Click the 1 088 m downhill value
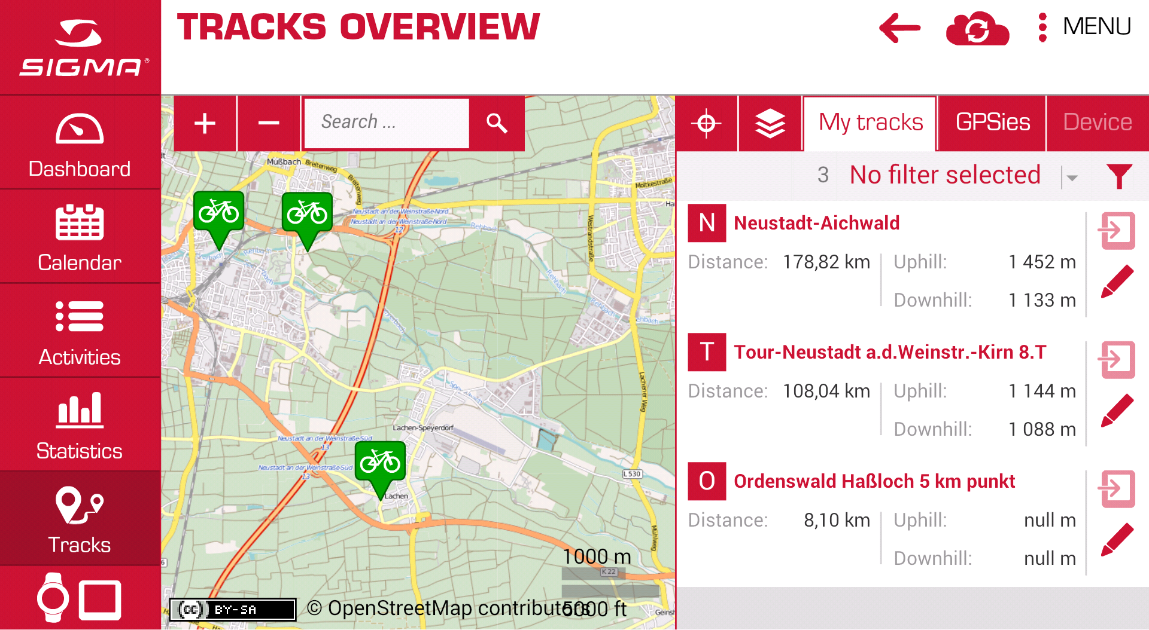Image resolution: width=1149 pixels, height=630 pixels. (1042, 429)
